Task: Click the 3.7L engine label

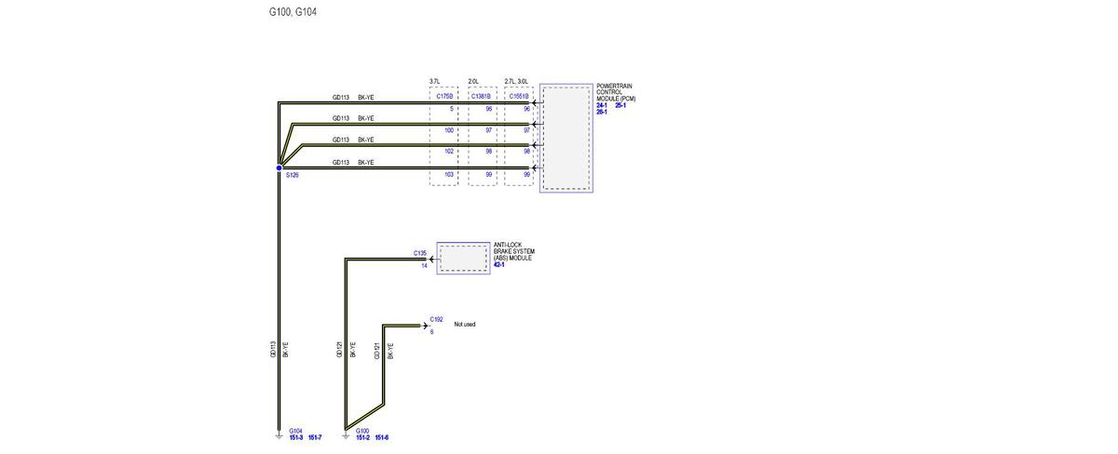Action: tap(435, 82)
